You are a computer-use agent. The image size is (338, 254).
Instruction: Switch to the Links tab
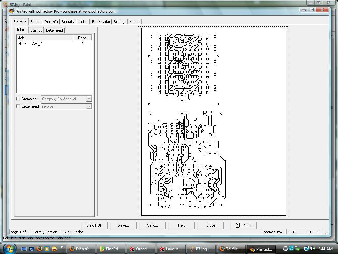coord(82,21)
